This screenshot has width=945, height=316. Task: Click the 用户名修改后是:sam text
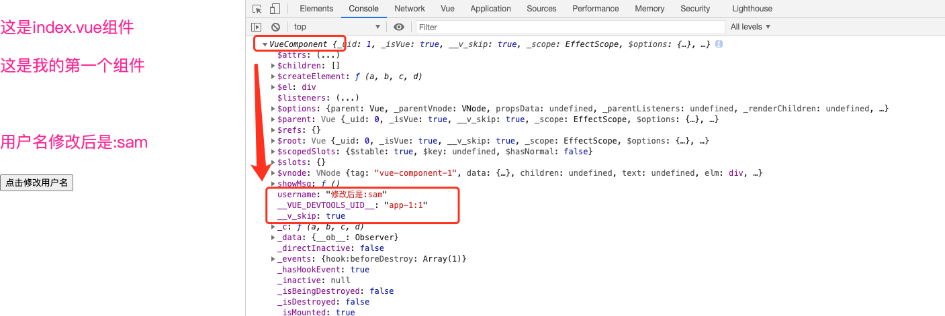74,142
